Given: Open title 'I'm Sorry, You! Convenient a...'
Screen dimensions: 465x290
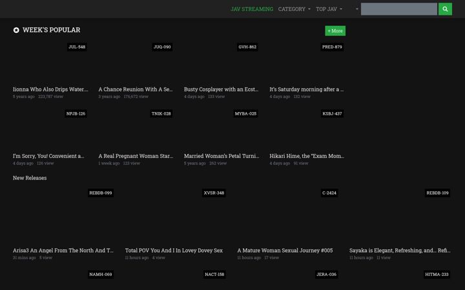Looking at the screenshot, I should pyautogui.click(x=48, y=156).
